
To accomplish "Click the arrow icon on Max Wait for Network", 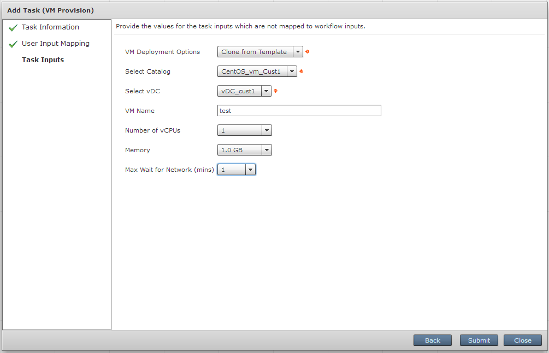I will (250, 169).
